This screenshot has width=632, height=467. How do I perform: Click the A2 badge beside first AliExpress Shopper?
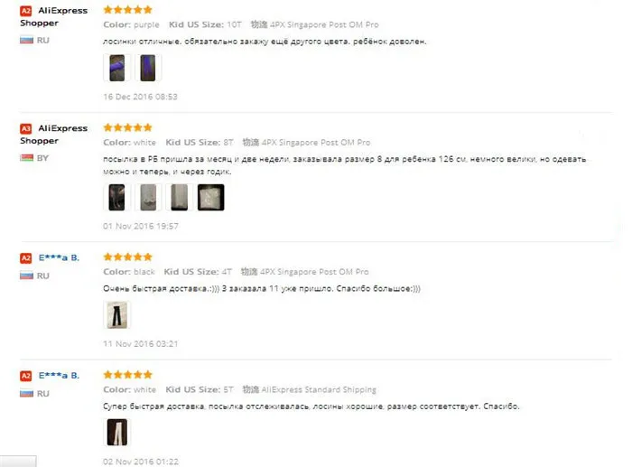[x=26, y=11]
